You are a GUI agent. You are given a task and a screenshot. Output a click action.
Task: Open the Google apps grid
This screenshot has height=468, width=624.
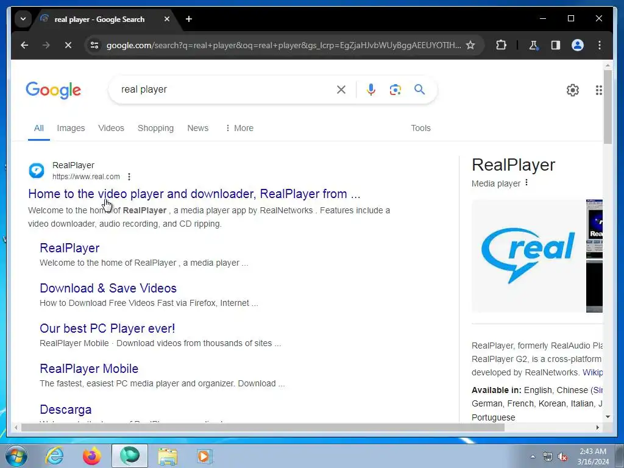click(598, 90)
